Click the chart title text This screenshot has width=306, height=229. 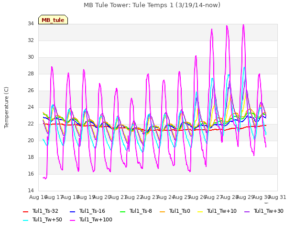[x=152, y=5]
